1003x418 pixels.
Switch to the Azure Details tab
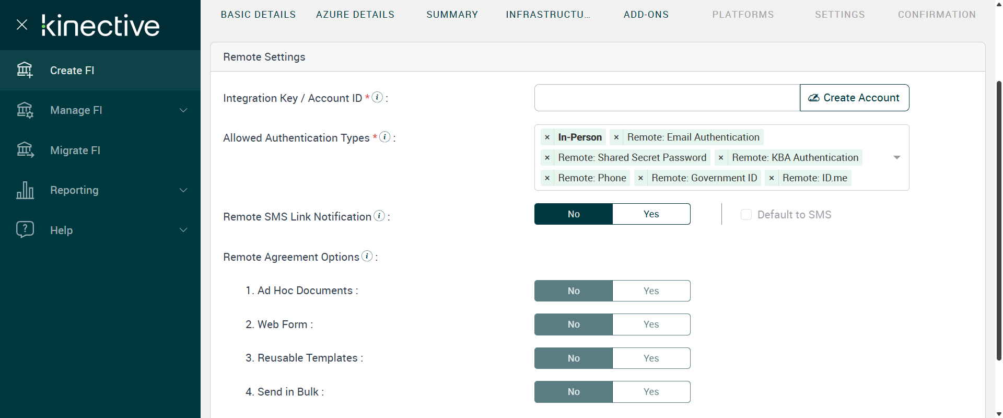tap(355, 15)
